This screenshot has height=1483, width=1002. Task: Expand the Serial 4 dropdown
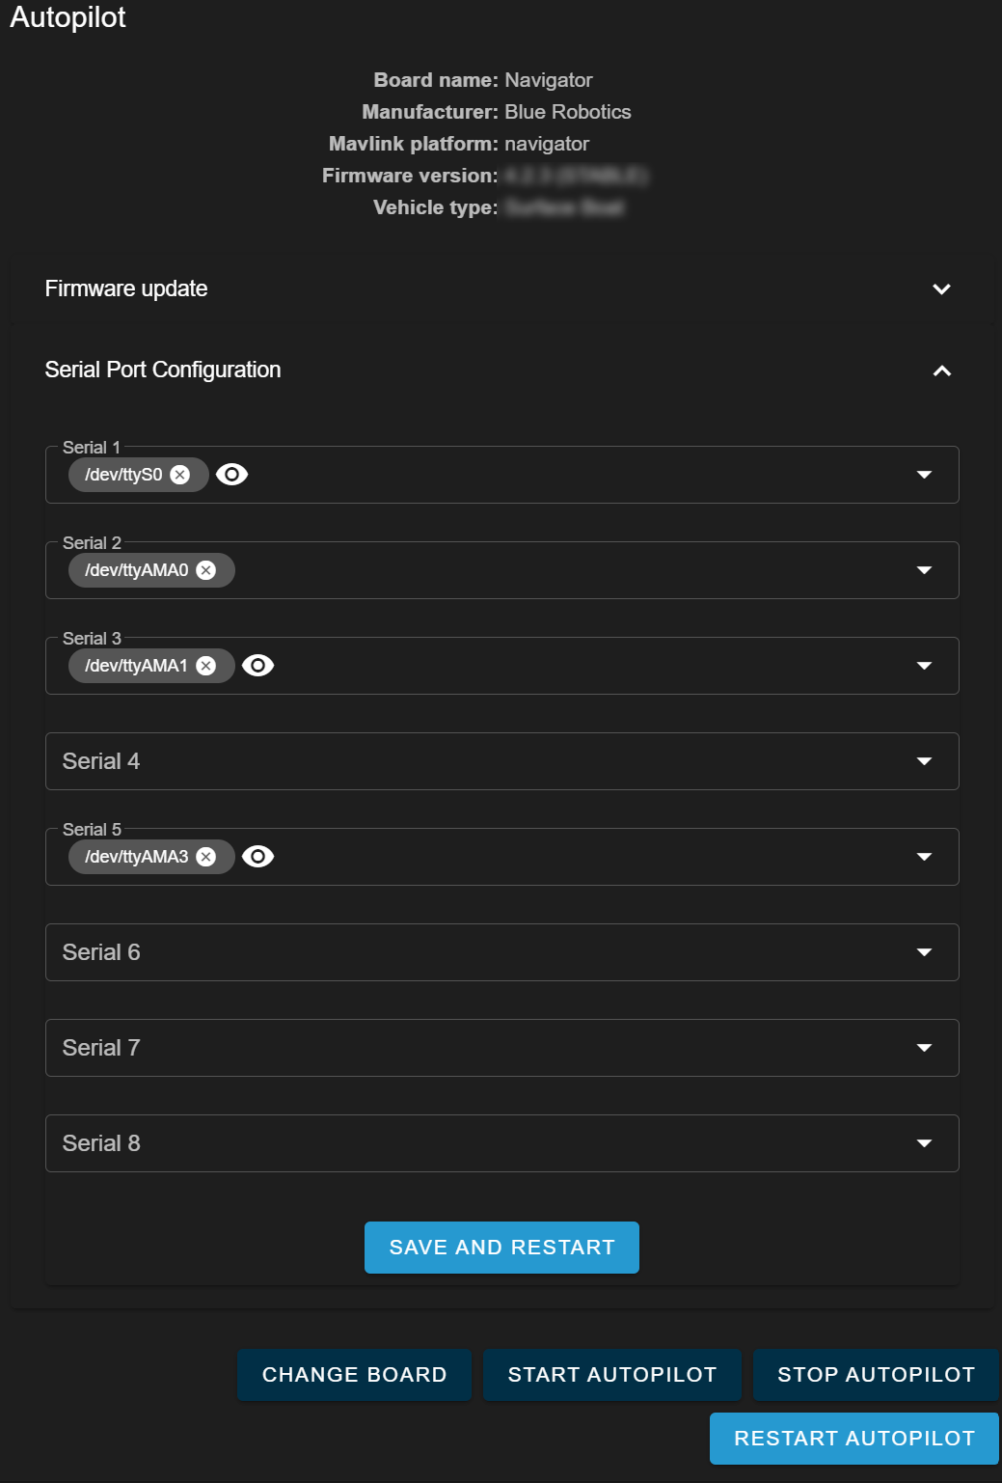point(924,760)
